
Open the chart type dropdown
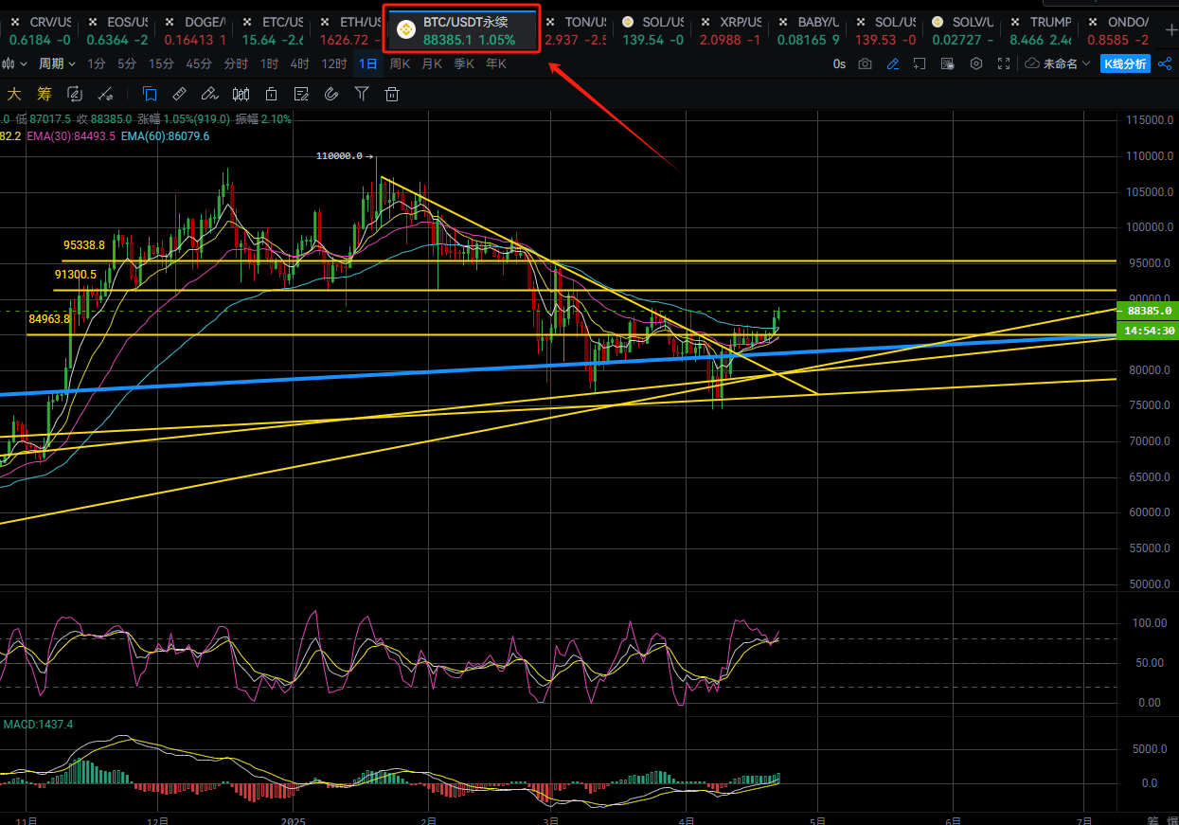coord(13,63)
